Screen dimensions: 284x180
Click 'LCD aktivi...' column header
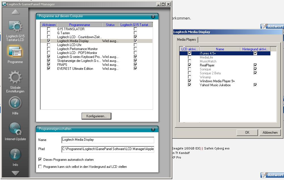pos(190,49)
